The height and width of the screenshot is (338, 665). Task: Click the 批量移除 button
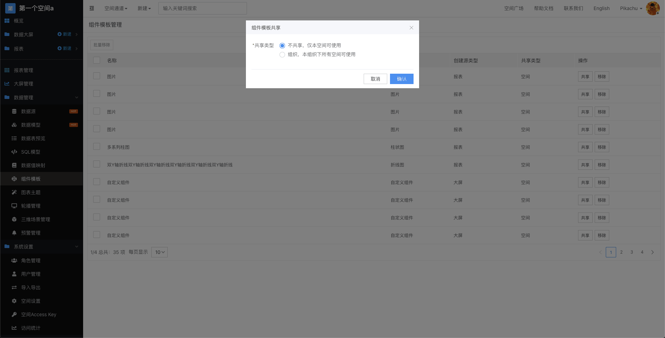coord(102,45)
